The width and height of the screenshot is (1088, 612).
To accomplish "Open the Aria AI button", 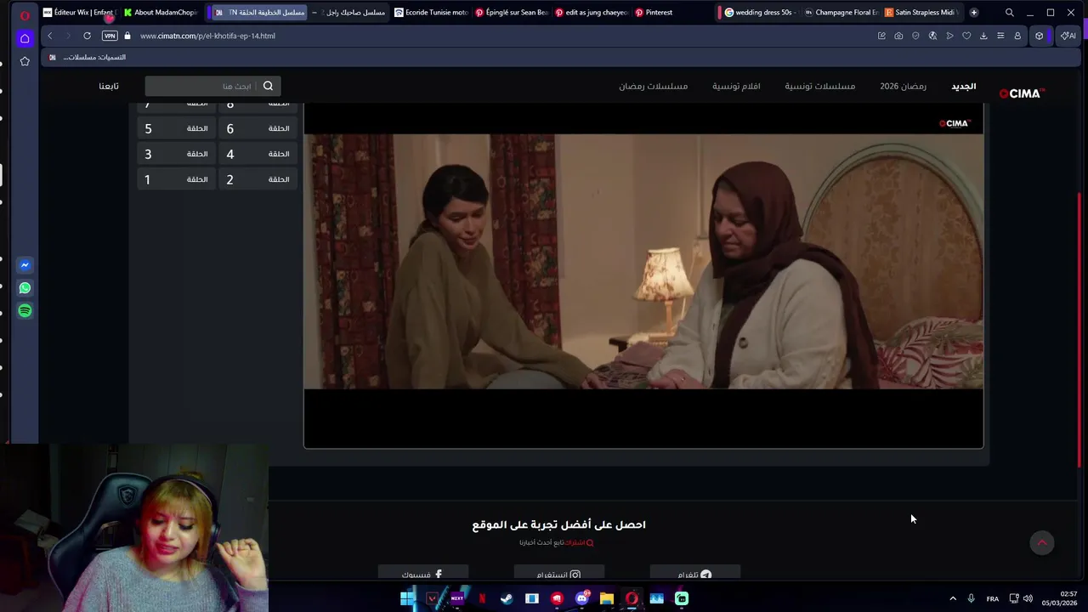I will tap(1068, 36).
